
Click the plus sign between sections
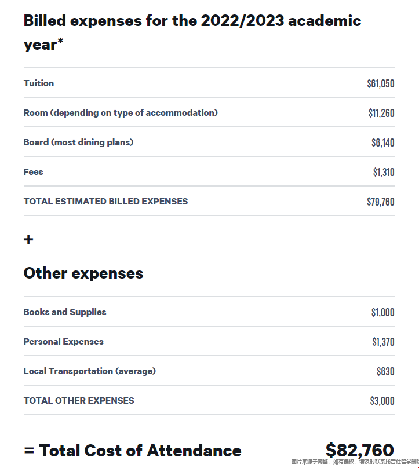click(x=28, y=240)
